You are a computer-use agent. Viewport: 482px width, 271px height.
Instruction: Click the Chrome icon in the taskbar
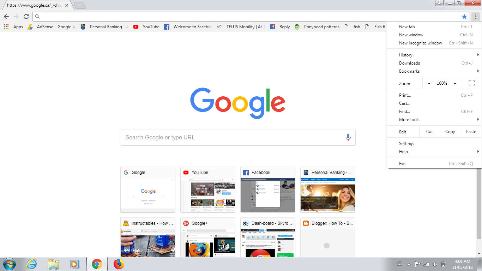click(97, 264)
